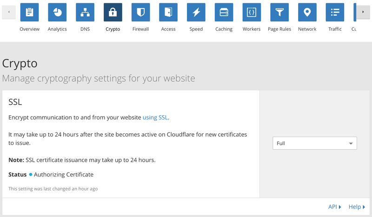Open the Caching drive icon

coord(224,12)
